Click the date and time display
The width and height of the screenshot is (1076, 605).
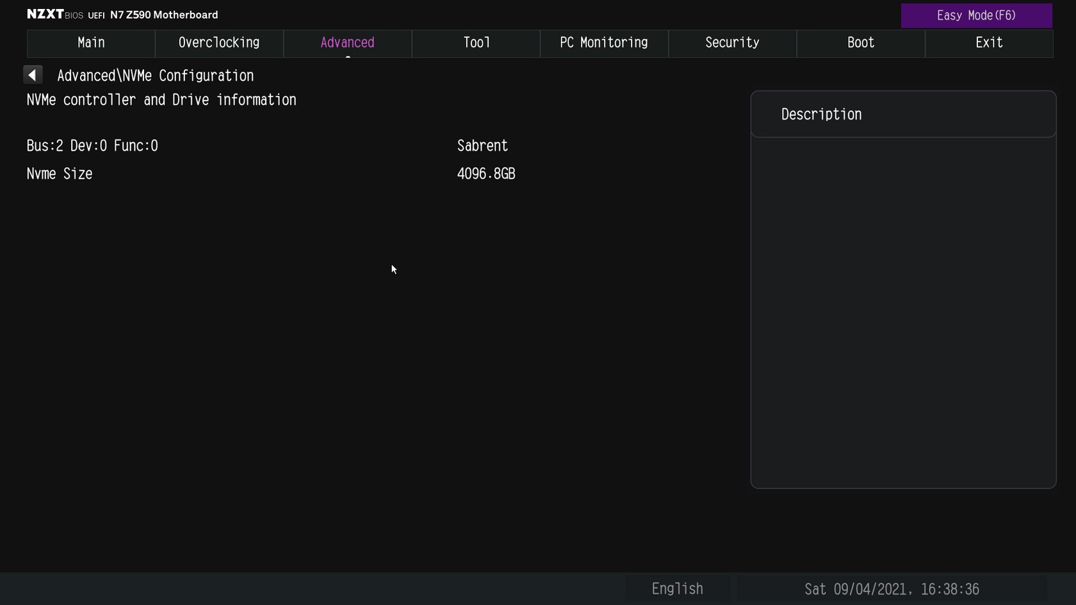tap(892, 588)
